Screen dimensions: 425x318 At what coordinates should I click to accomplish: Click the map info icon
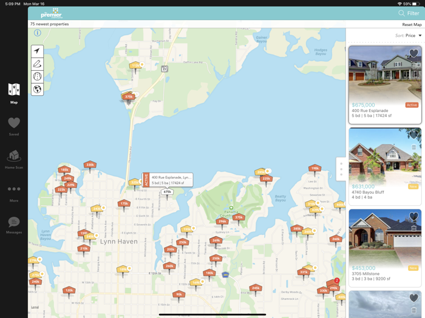(38, 33)
